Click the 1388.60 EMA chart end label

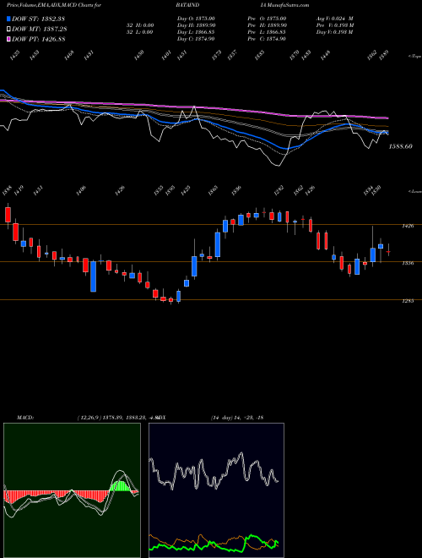click(401, 146)
